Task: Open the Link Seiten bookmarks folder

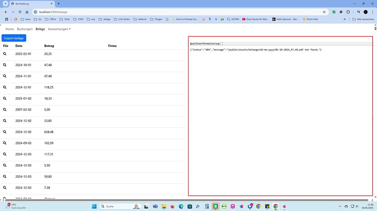Action: pyautogui.click(x=122, y=19)
